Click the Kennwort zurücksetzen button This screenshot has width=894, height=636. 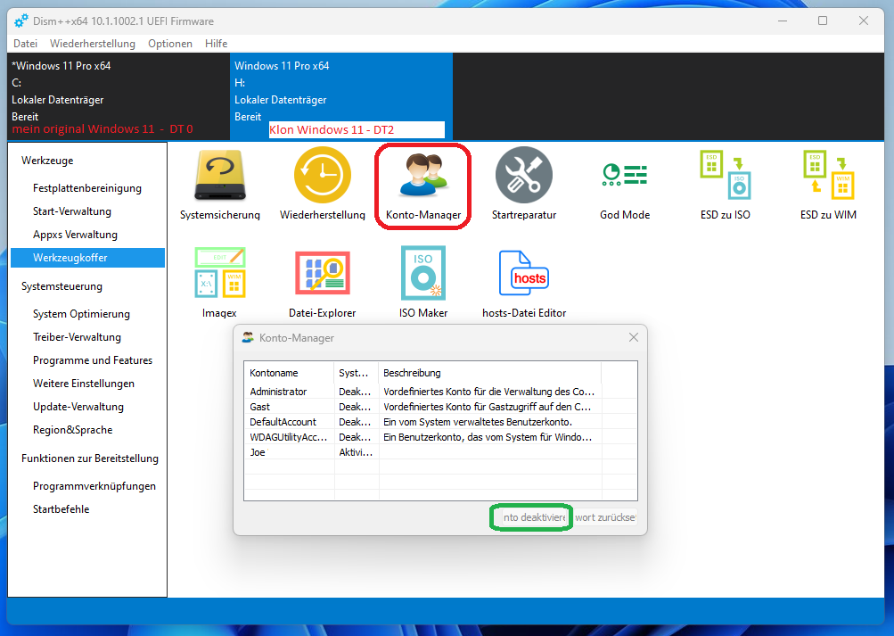[x=605, y=517]
